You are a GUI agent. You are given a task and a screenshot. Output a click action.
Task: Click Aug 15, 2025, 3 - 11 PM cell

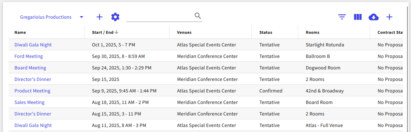[116, 114]
